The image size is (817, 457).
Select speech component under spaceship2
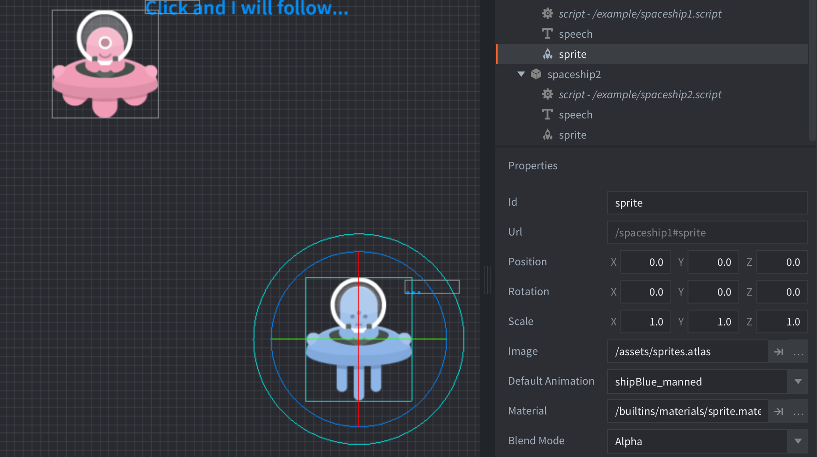pyautogui.click(x=576, y=114)
